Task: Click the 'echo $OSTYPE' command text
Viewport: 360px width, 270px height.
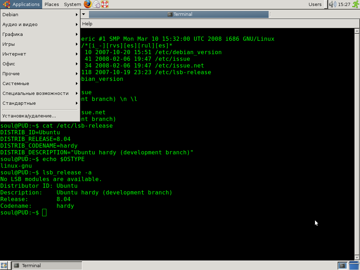Action: coord(64,159)
